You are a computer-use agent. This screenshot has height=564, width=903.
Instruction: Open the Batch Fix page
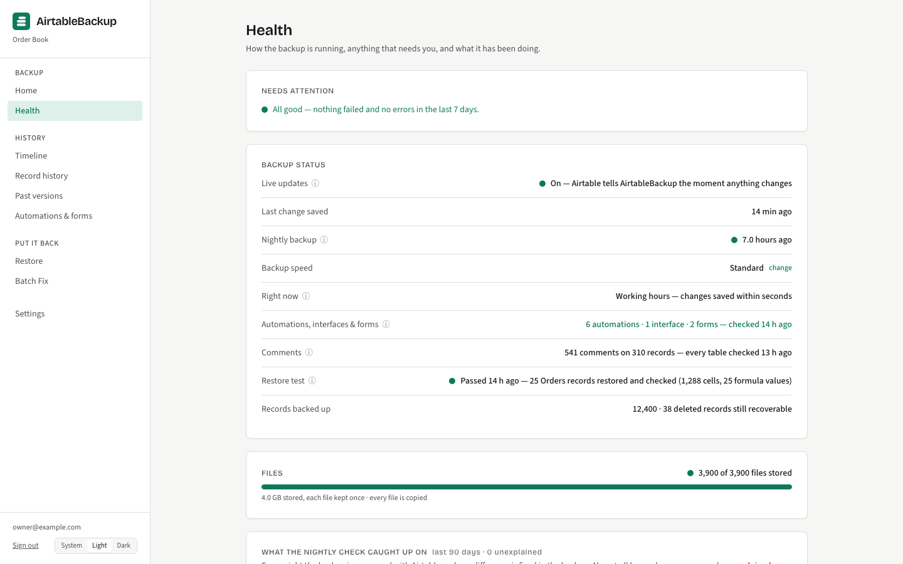coord(75,281)
